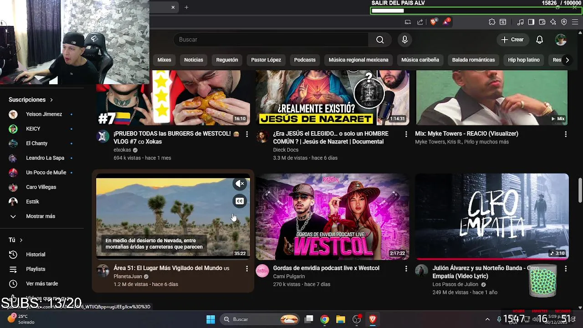Open the Brave playlist music note icon

521,22
